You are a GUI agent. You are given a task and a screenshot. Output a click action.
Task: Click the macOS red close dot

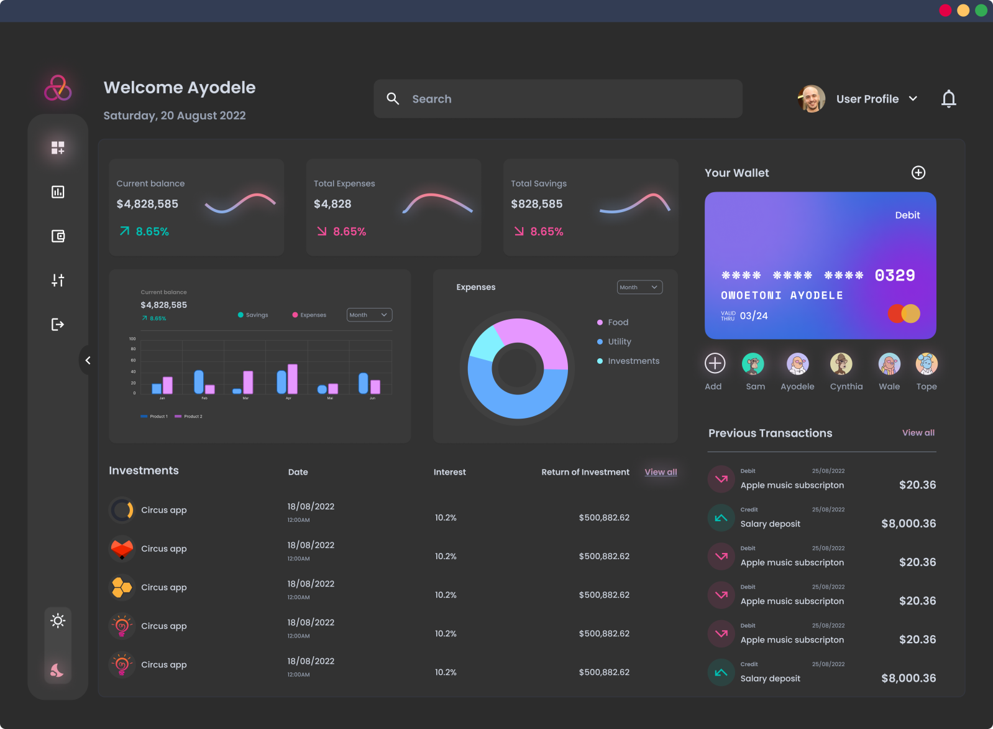[x=945, y=10]
